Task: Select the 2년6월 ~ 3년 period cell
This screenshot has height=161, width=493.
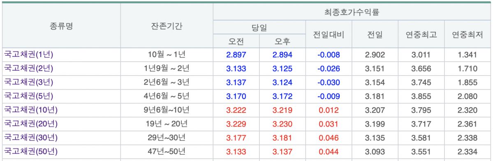Action: point(167,82)
